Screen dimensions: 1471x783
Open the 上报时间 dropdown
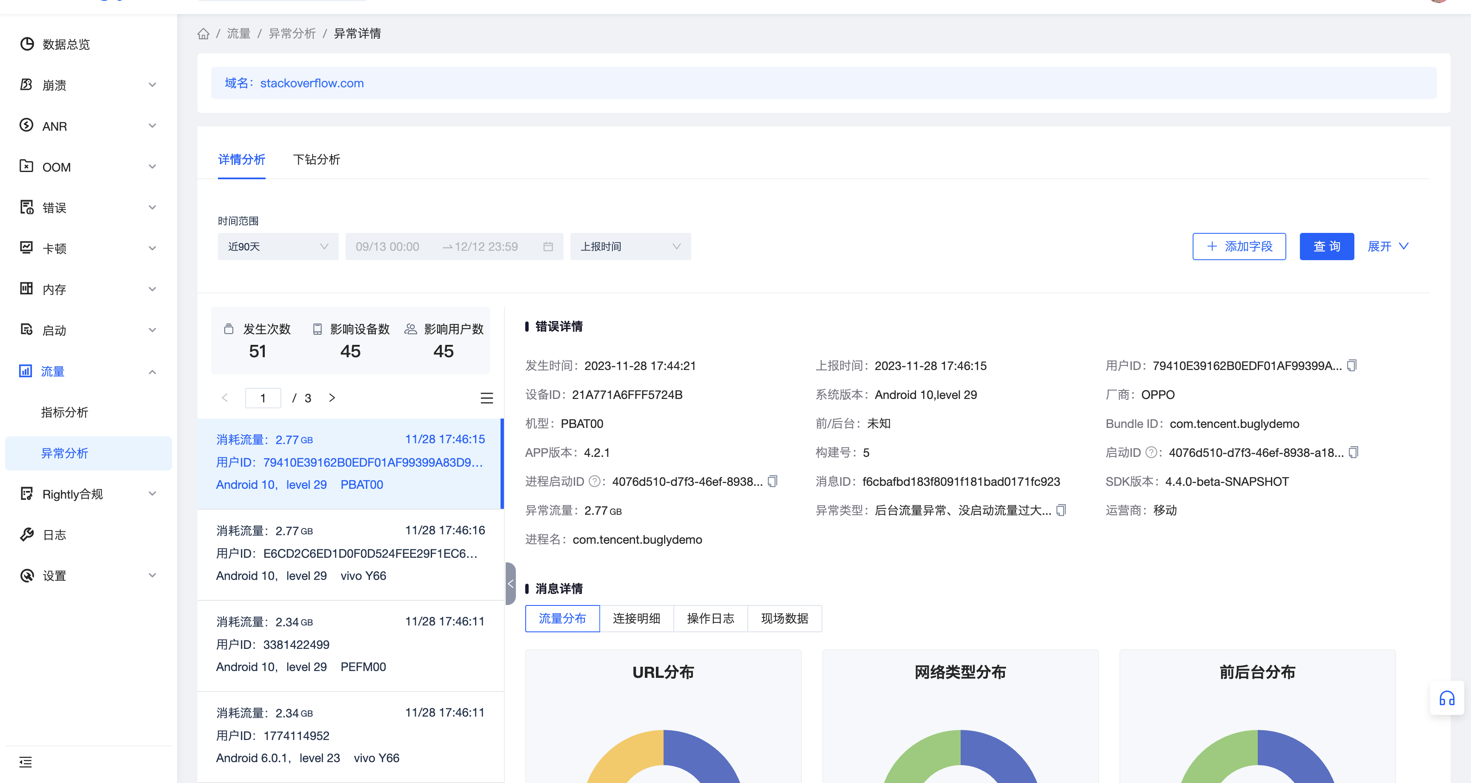630,247
